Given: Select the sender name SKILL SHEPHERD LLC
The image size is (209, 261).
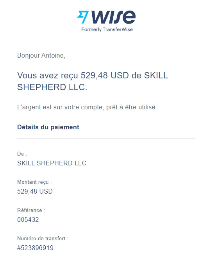Looking at the screenshot, I should (52, 163).
